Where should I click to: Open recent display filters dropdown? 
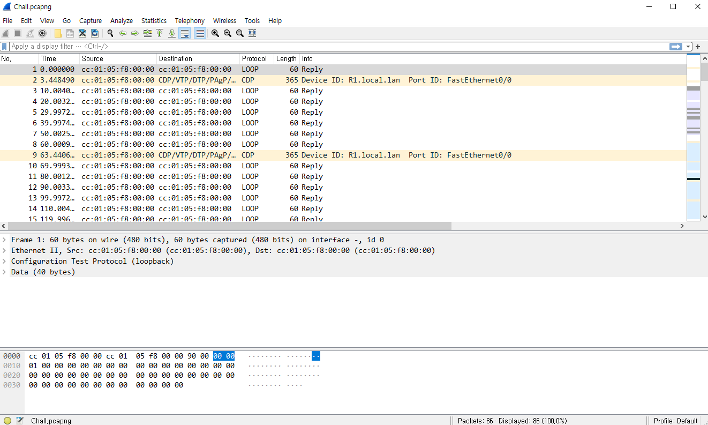(688, 47)
